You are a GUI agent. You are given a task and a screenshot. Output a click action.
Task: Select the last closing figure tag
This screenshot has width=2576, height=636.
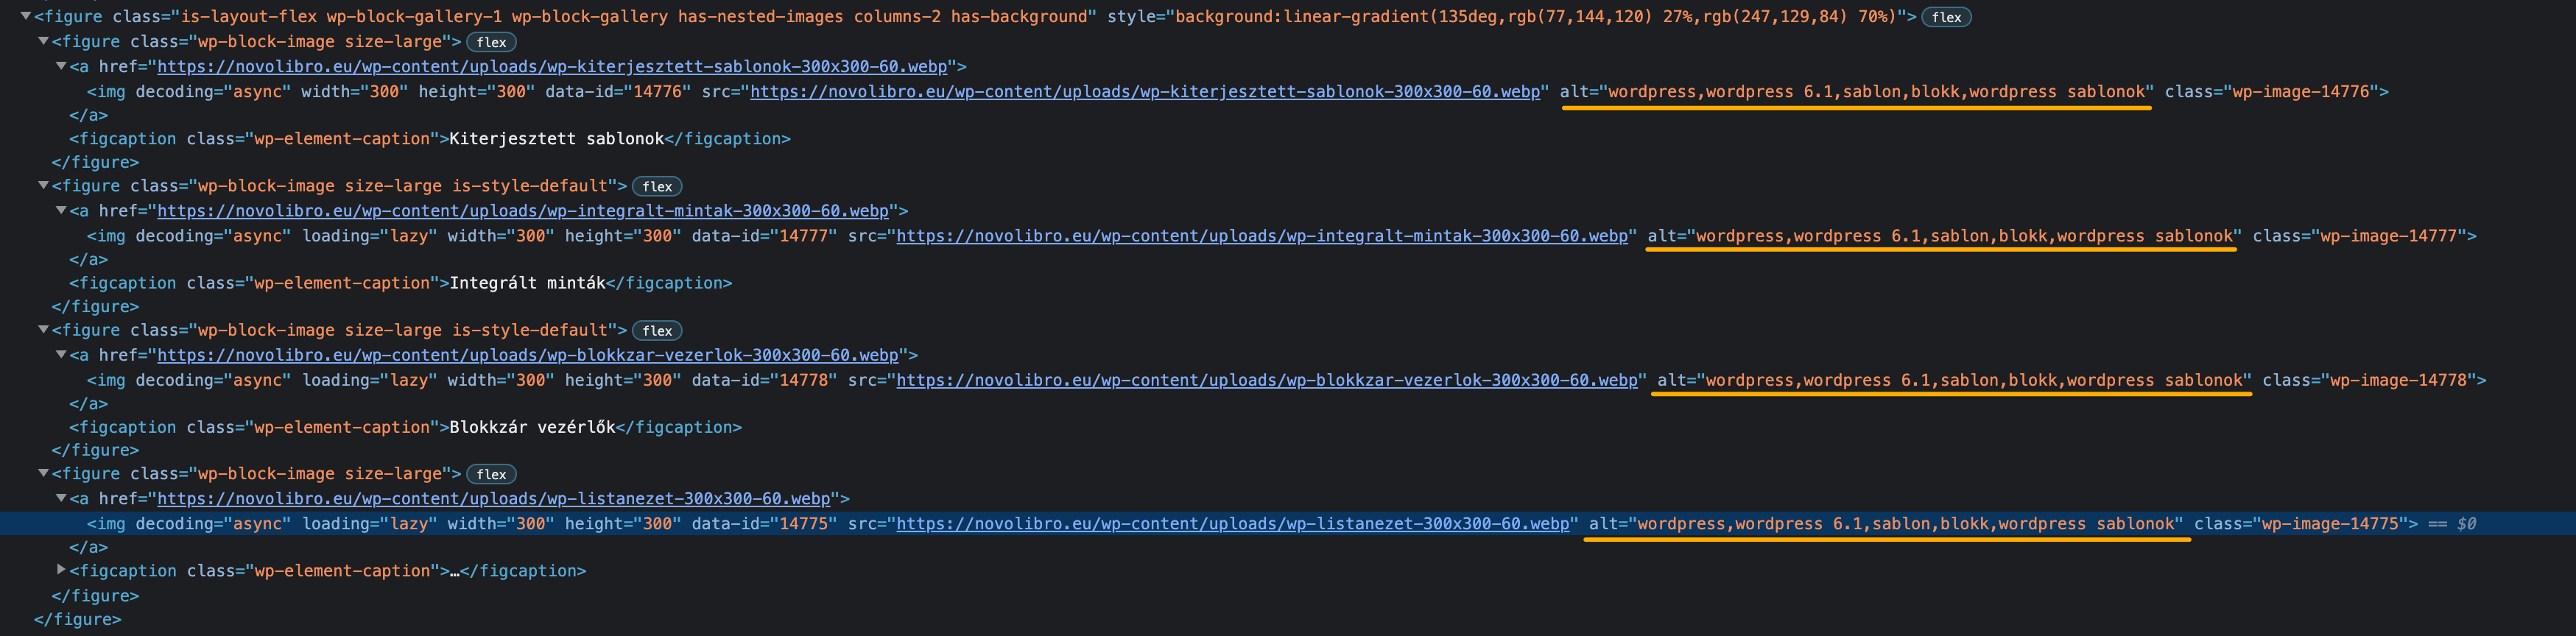(x=78, y=619)
